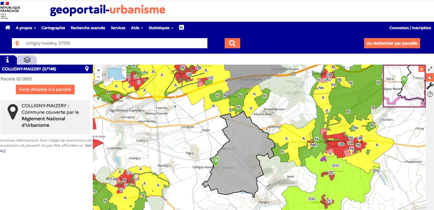
Task: Click the 'Puche' map label
Action: click(x=205, y=130)
